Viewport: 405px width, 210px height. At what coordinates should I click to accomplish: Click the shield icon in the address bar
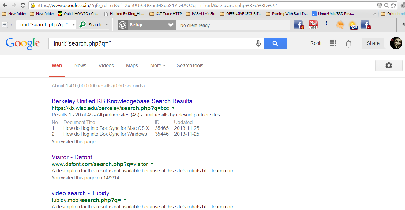[x=379, y=6]
